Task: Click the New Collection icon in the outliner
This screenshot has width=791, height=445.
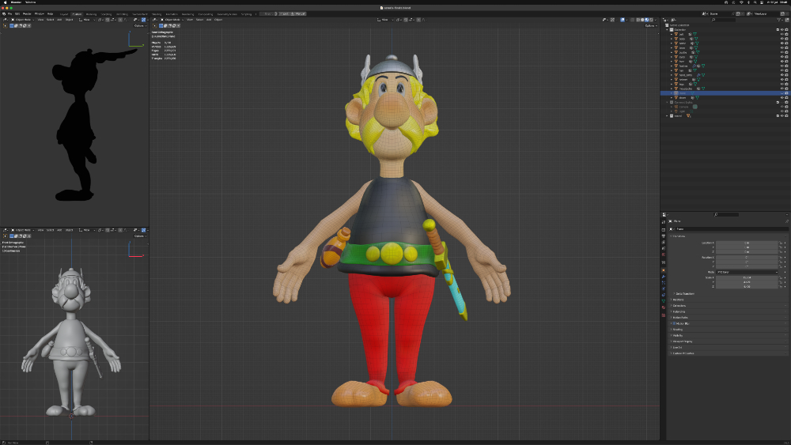Action: pos(787,20)
